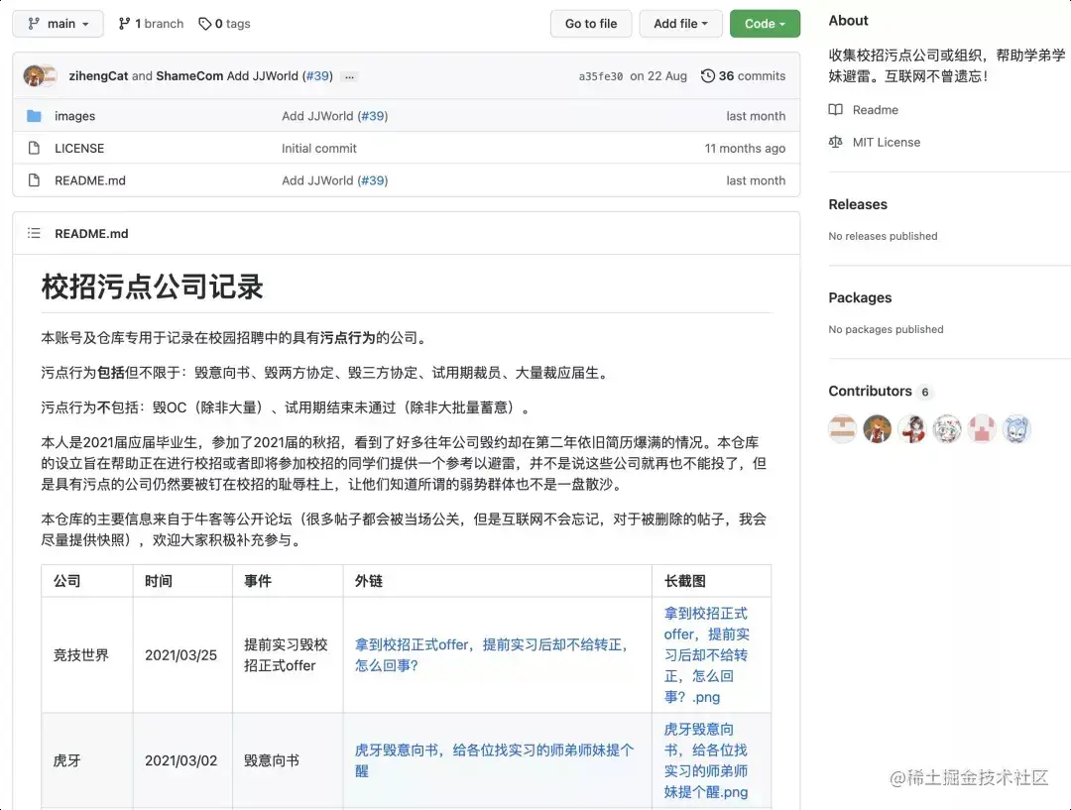Click the ellipsis icon after Add JJWorld commit
This screenshot has width=1071, height=810.
(350, 75)
